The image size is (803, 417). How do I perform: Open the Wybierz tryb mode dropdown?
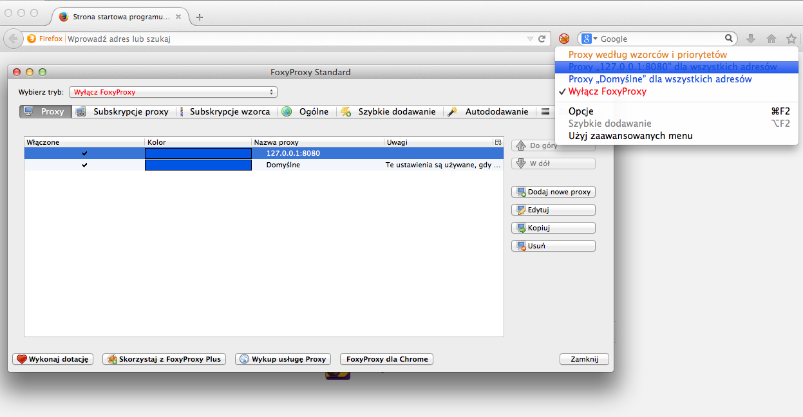pyautogui.click(x=173, y=92)
